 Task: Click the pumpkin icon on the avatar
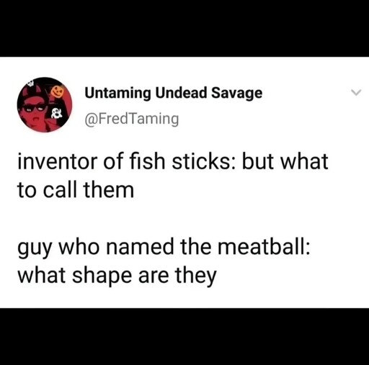pyautogui.click(x=56, y=91)
